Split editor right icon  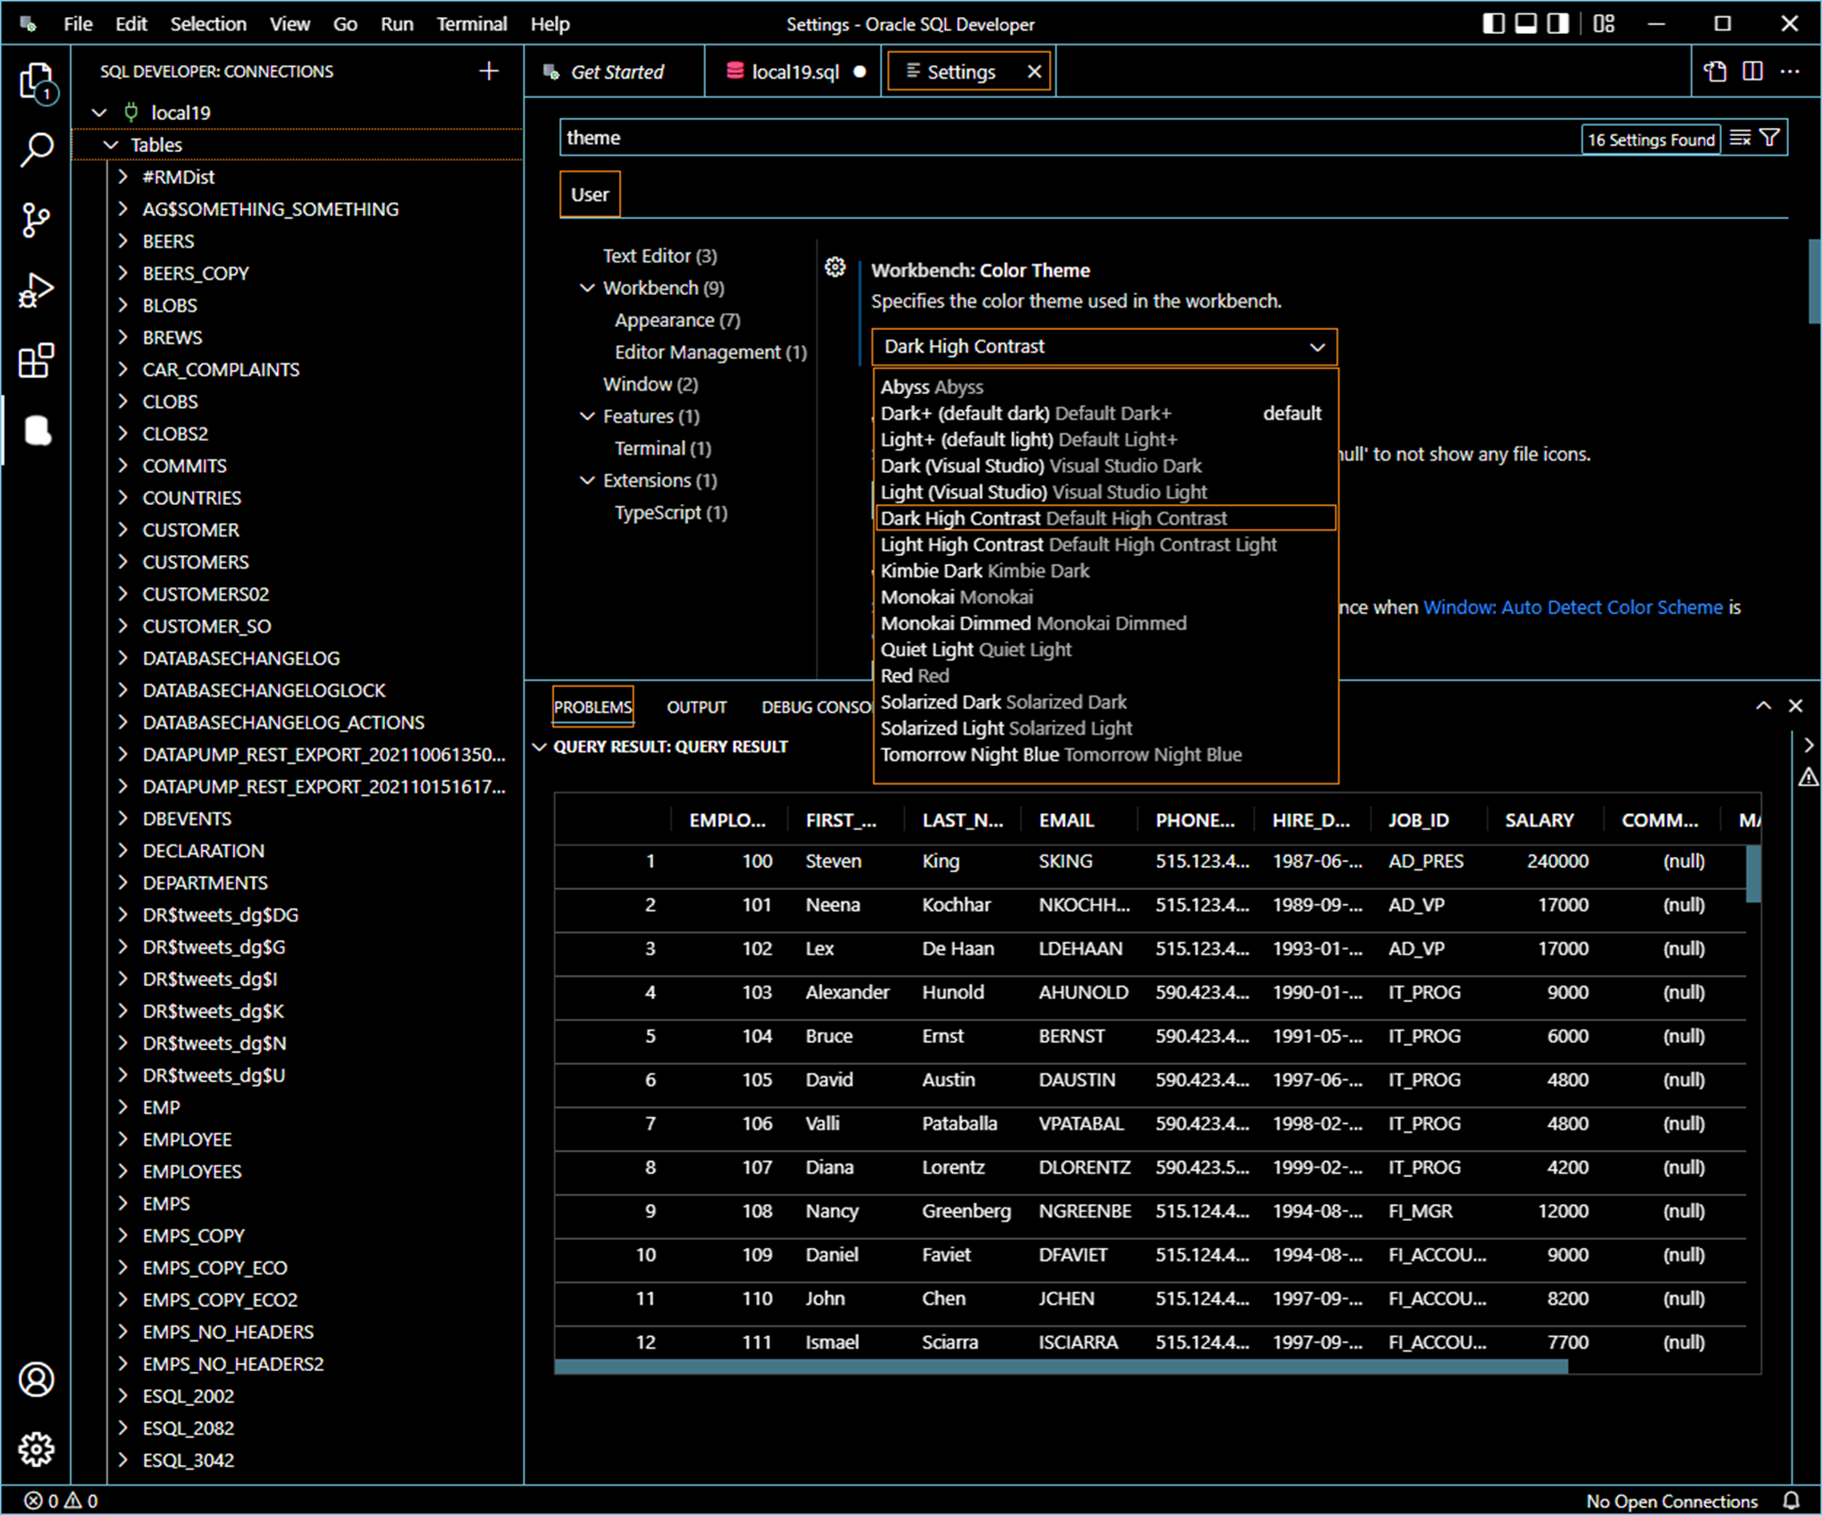pyautogui.click(x=1752, y=72)
